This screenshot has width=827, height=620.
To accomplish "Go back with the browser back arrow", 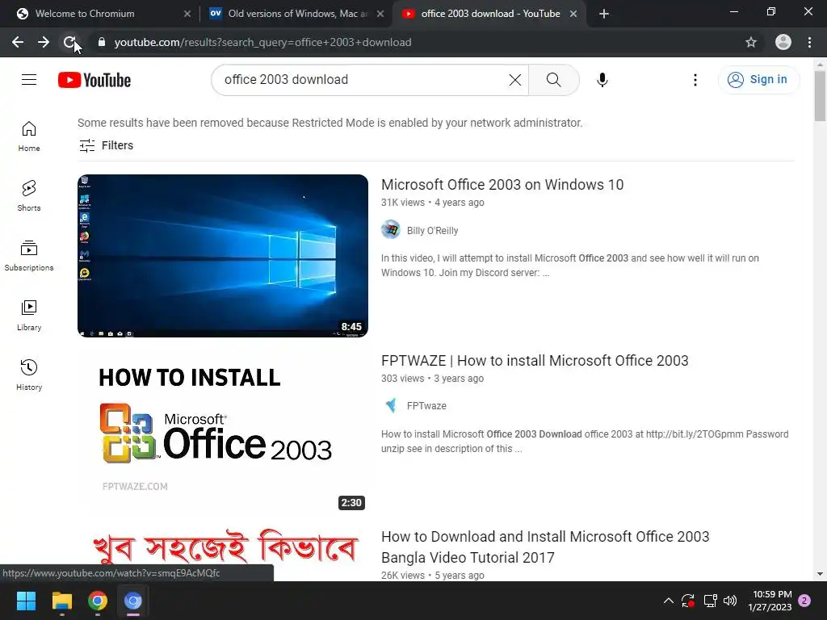I will coord(18,42).
